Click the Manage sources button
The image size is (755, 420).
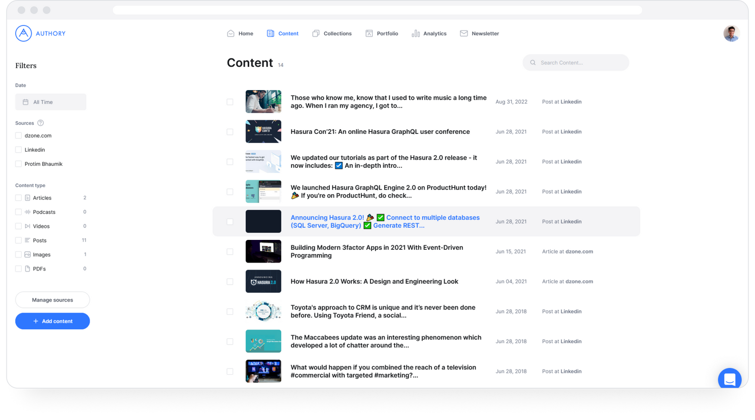click(52, 300)
